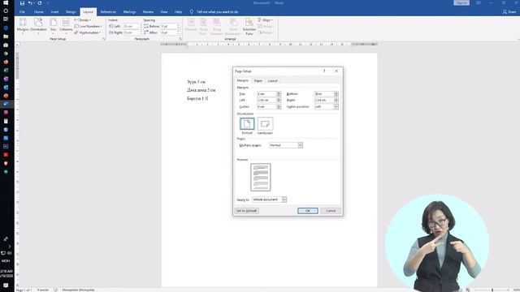Screen dimensions: 520x292
Task: Select Portrait orientation in Page Setup dialog
Action: 247,126
